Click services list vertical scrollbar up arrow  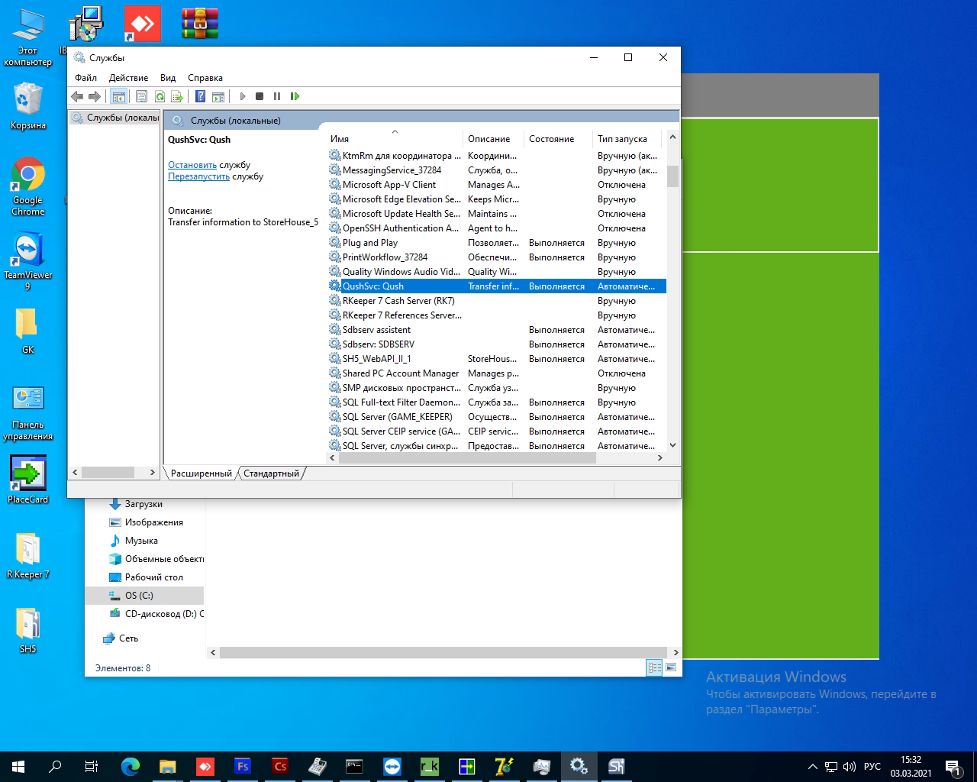click(672, 137)
